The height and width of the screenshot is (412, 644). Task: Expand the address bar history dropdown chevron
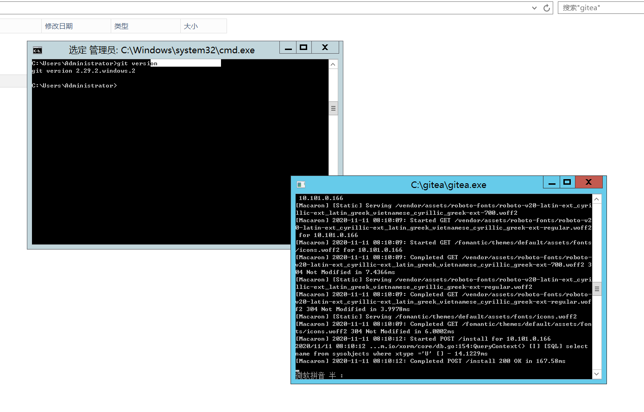534,7
